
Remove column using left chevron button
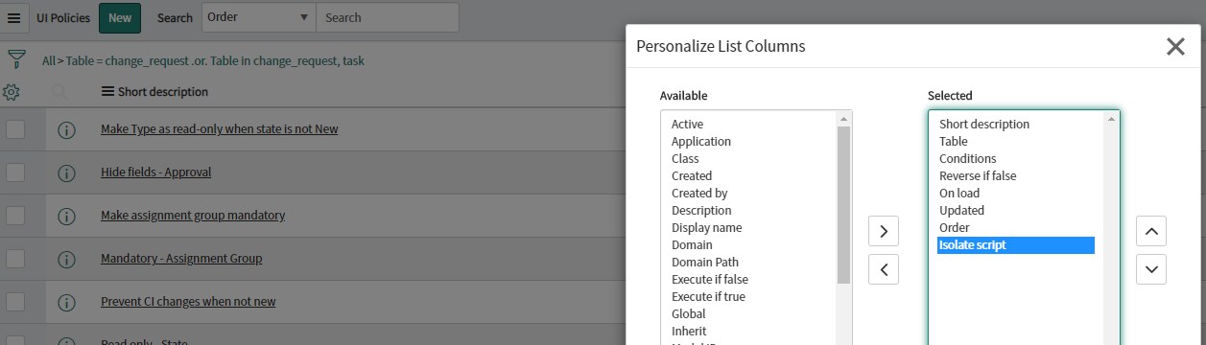(x=884, y=269)
